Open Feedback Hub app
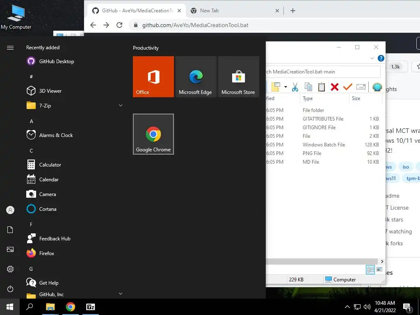 point(49,238)
